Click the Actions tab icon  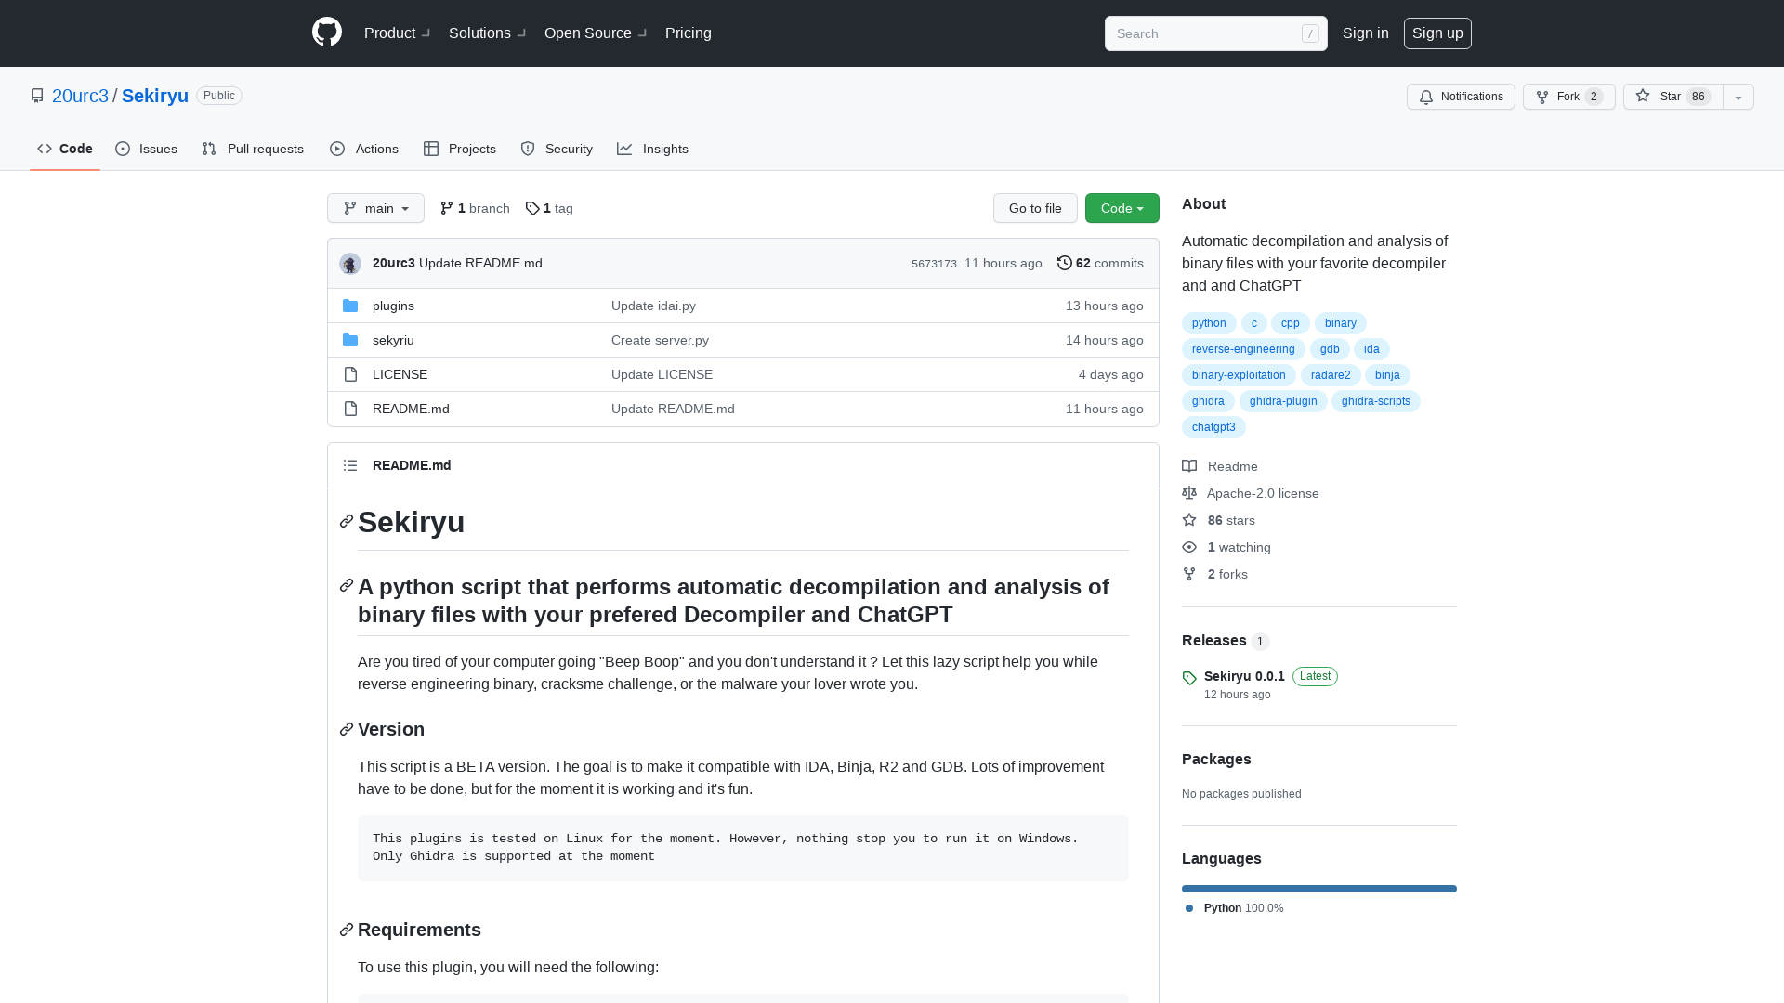coord(337,149)
